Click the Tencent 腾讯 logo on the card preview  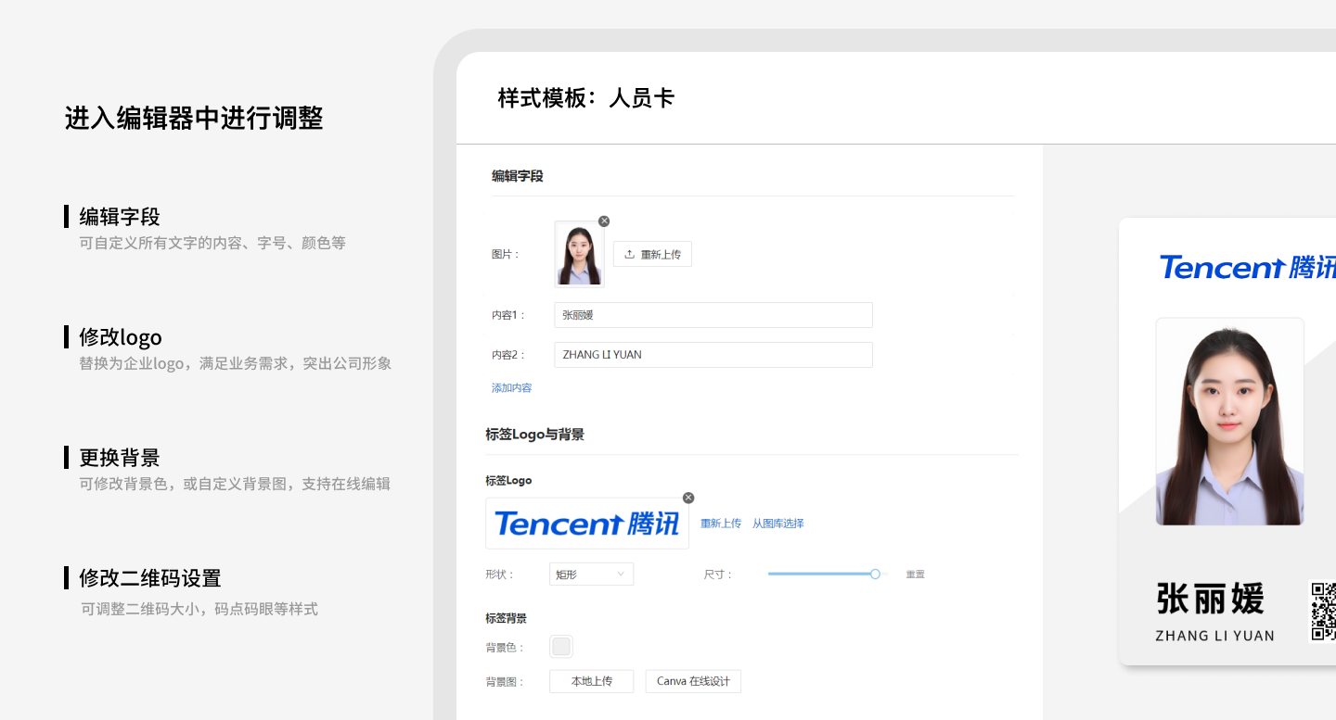click(1248, 267)
